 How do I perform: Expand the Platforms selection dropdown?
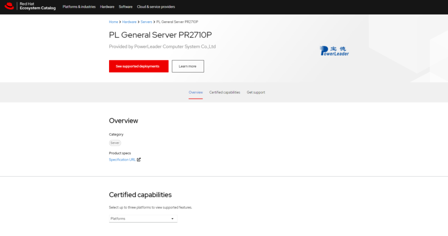143,219
